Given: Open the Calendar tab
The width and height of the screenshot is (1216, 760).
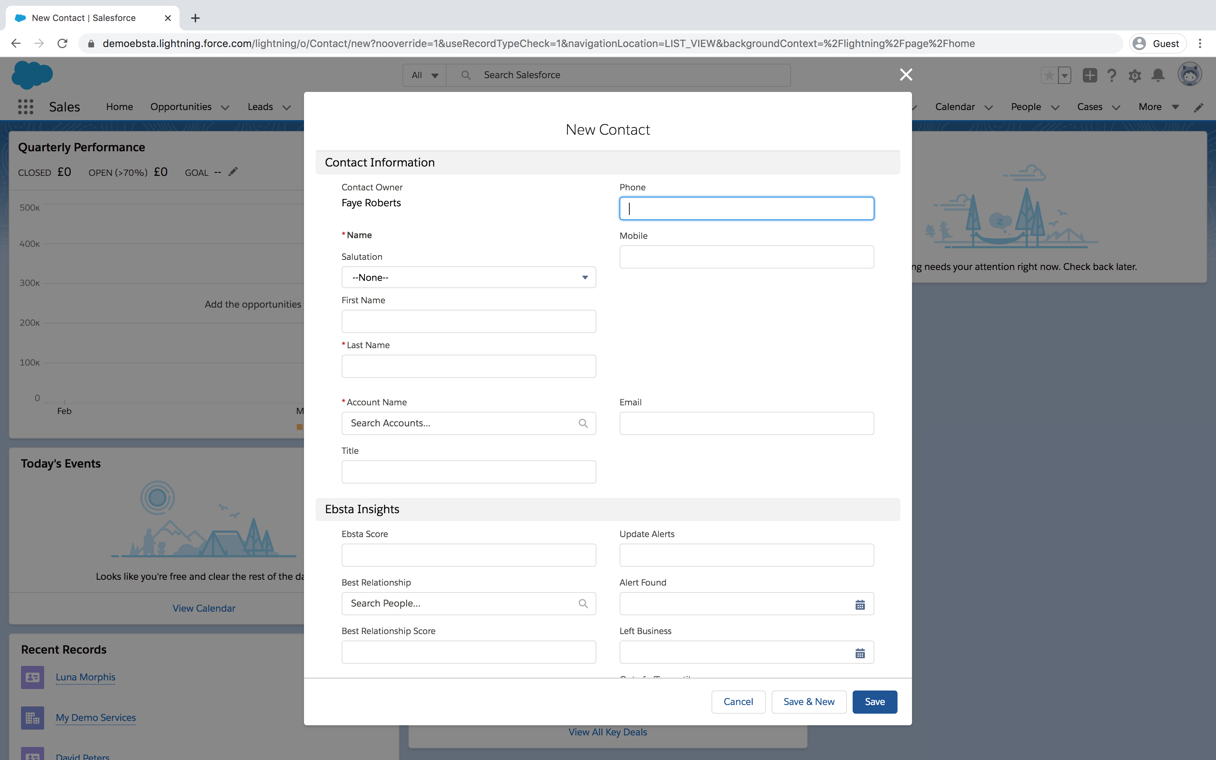Looking at the screenshot, I should point(954,107).
